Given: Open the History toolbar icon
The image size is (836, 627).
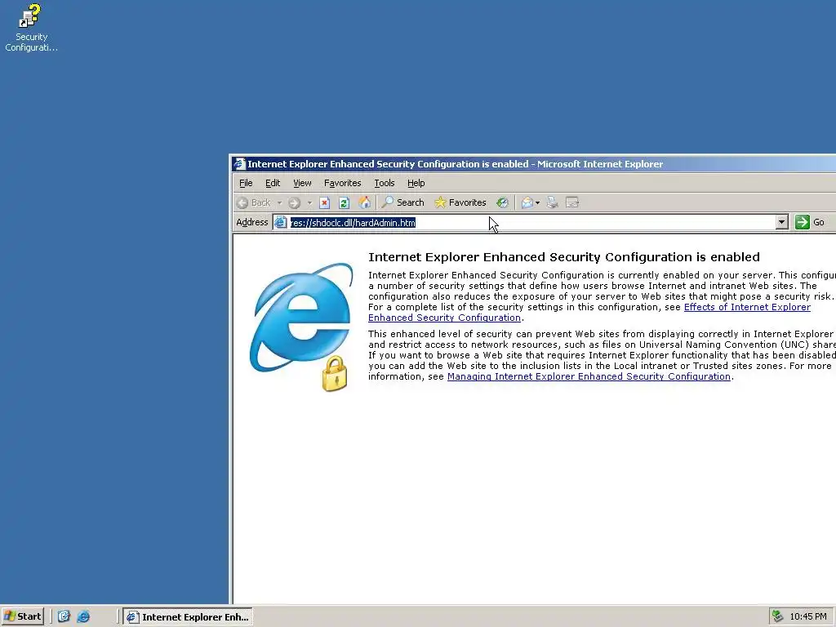Looking at the screenshot, I should [502, 202].
